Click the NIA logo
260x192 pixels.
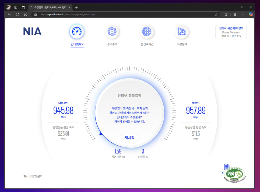click(32, 31)
